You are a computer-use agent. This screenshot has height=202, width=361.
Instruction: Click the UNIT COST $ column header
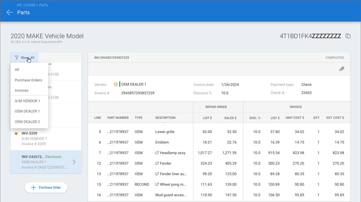(295, 118)
